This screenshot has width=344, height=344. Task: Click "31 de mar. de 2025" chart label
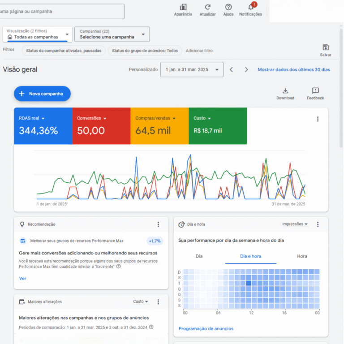(288, 204)
